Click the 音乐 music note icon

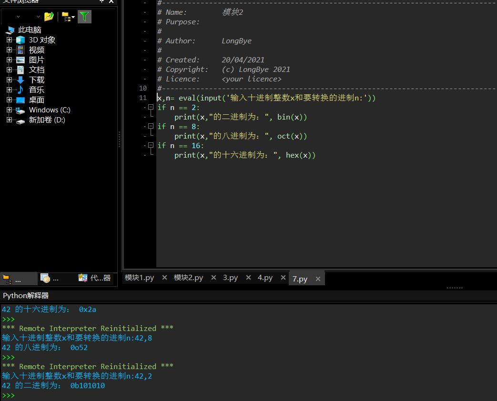(20, 90)
